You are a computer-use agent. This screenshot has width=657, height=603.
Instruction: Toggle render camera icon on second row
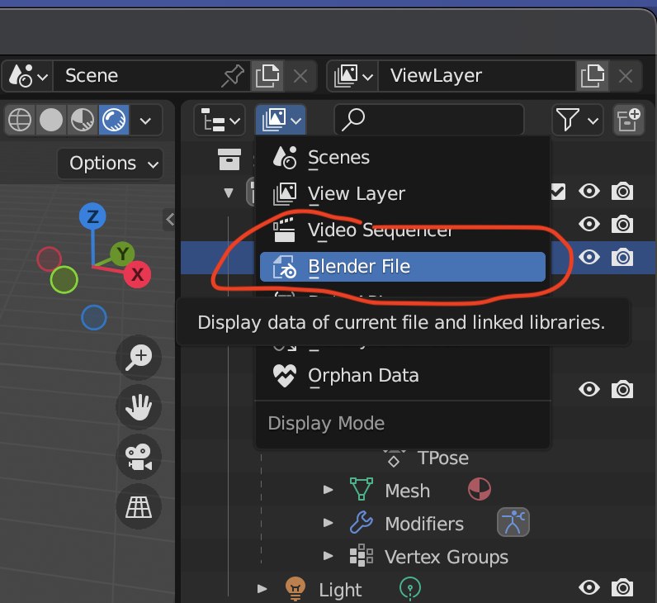click(x=622, y=225)
